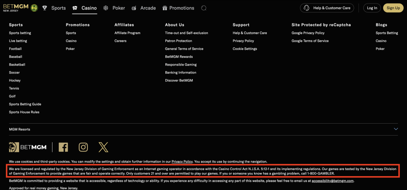
Task: Click the About Us column heading
Action: (x=175, y=25)
